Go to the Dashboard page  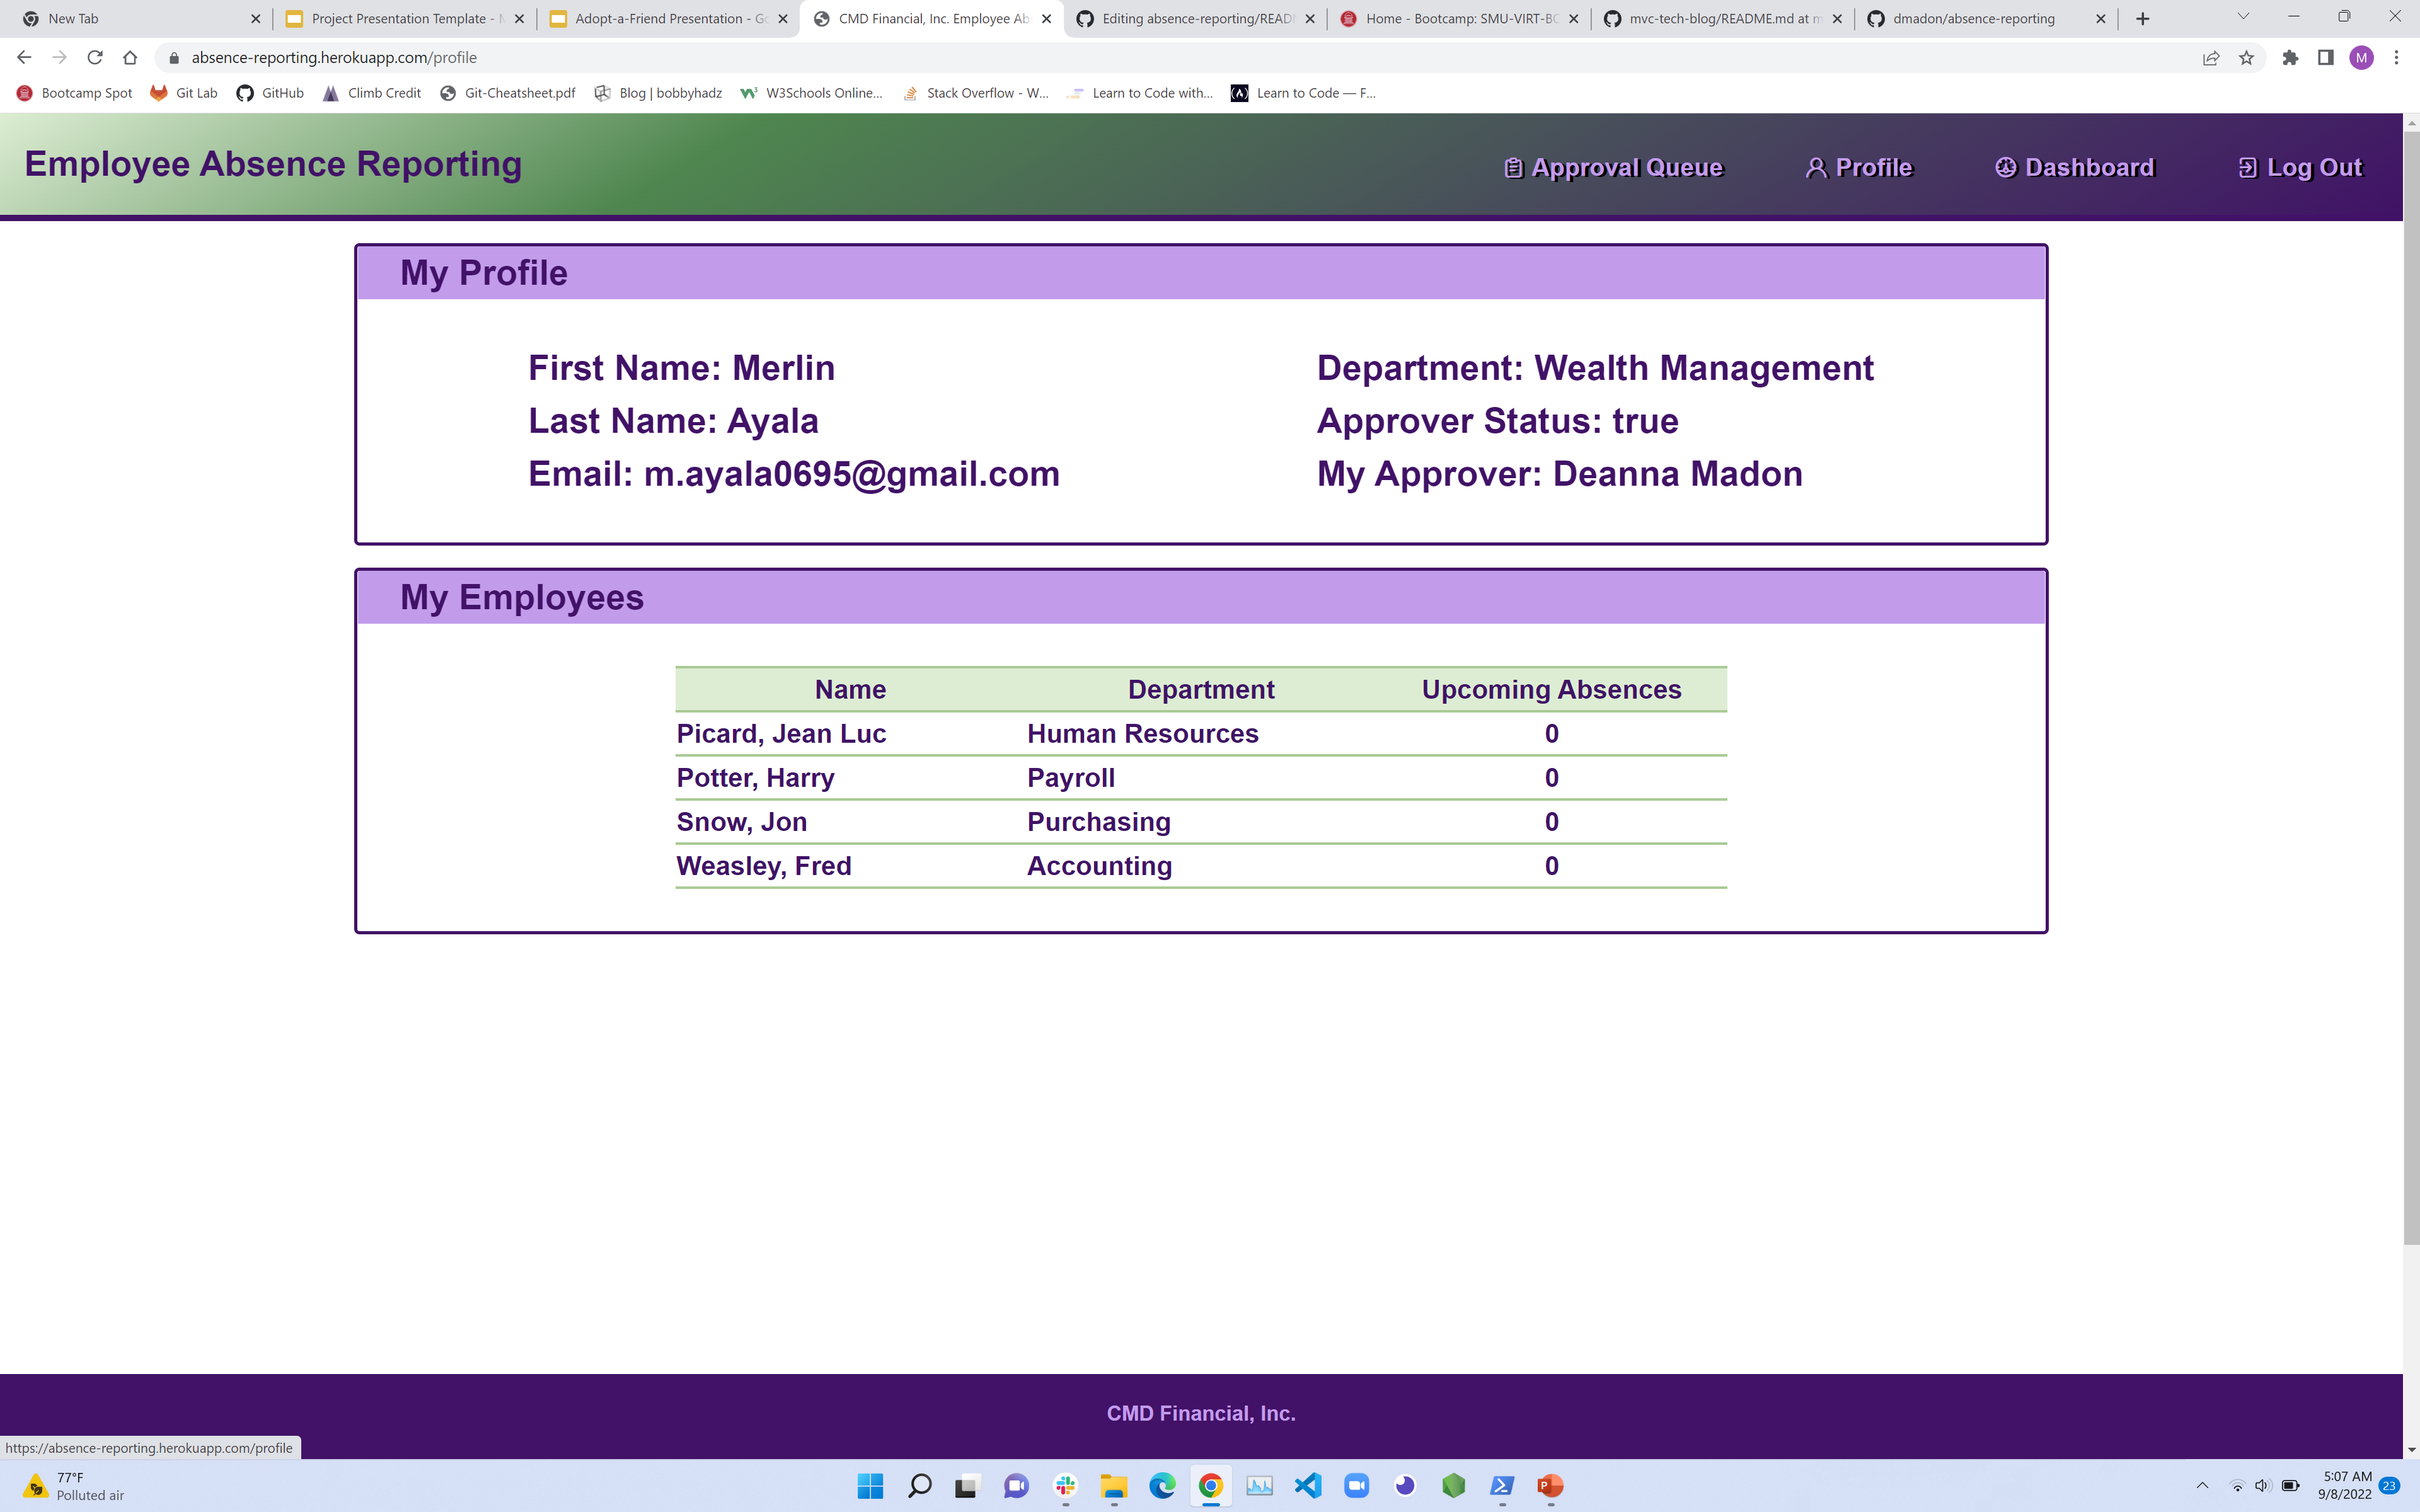coord(2074,168)
